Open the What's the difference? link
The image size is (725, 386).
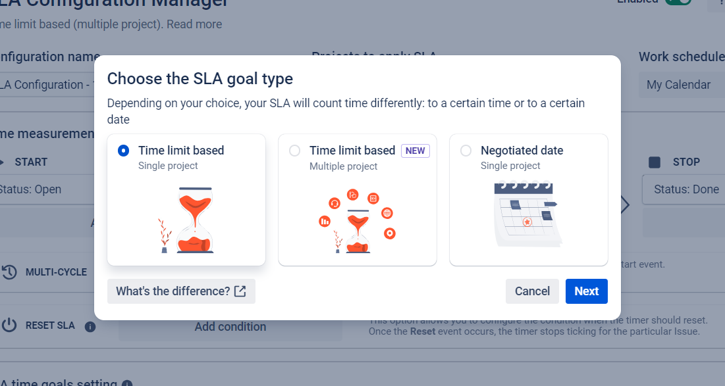coord(173,291)
